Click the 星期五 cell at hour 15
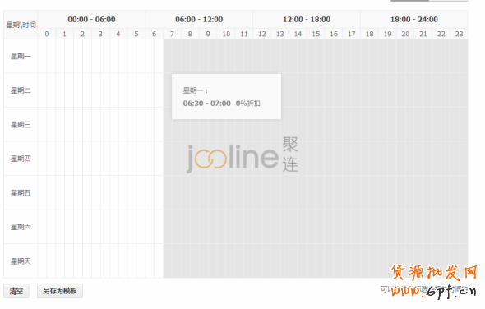 pos(316,193)
